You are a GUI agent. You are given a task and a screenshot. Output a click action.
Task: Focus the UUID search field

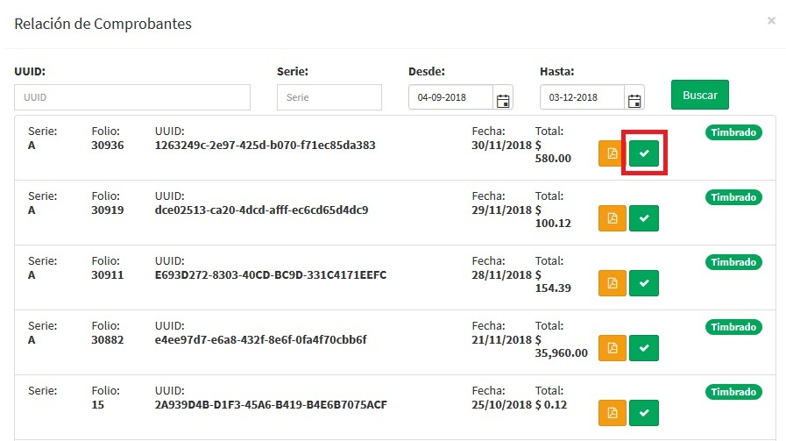132,97
